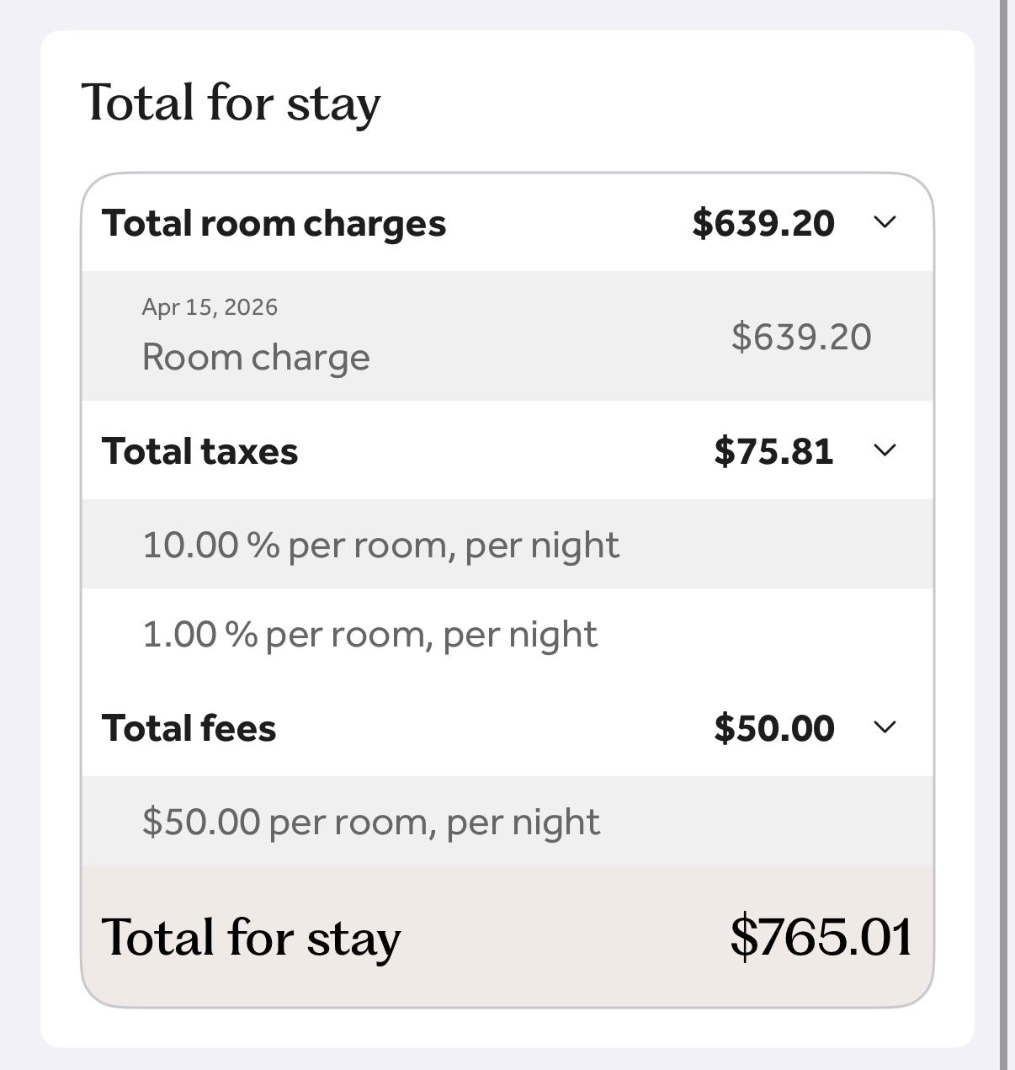Toggle the Total fees chevron
This screenshot has width=1015, height=1070.
coord(885,727)
